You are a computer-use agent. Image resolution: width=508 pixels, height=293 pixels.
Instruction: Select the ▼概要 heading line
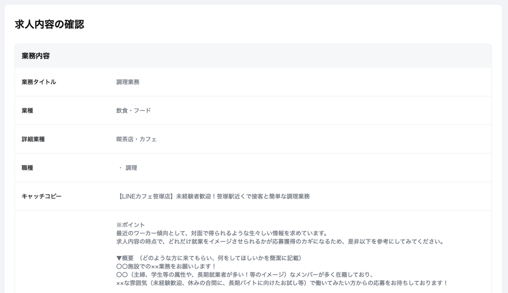208,258
